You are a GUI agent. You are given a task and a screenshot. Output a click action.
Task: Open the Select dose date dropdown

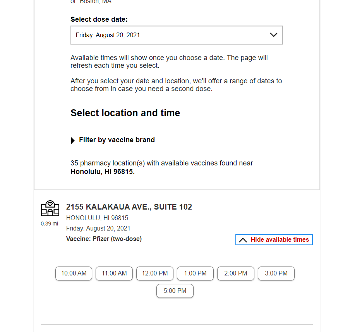coord(177,35)
